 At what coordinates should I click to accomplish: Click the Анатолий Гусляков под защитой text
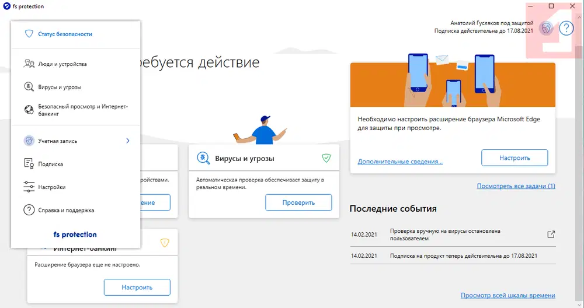click(x=492, y=23)
